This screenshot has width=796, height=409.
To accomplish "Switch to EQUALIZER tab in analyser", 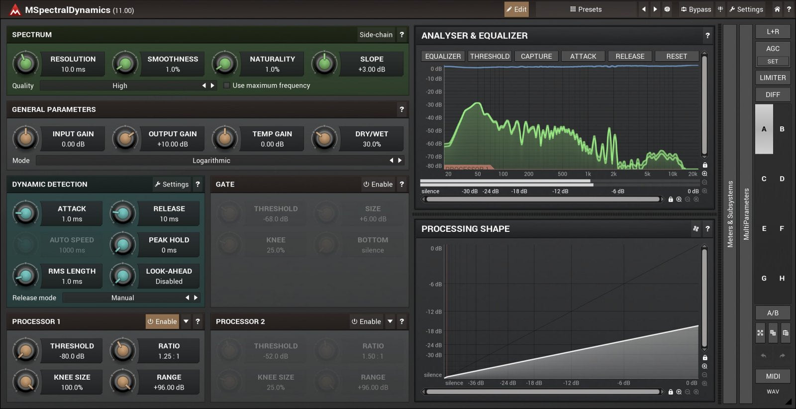I will click(x=443, y=56).
